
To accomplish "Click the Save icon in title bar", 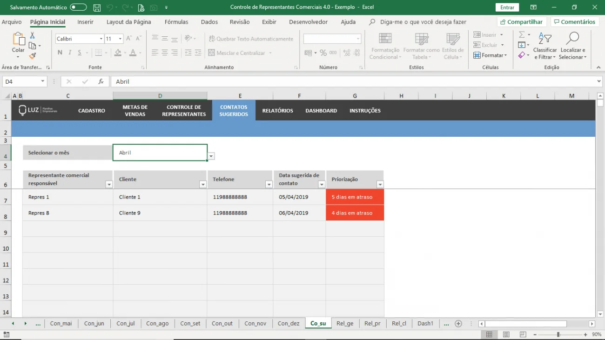I will pos(97,7).
